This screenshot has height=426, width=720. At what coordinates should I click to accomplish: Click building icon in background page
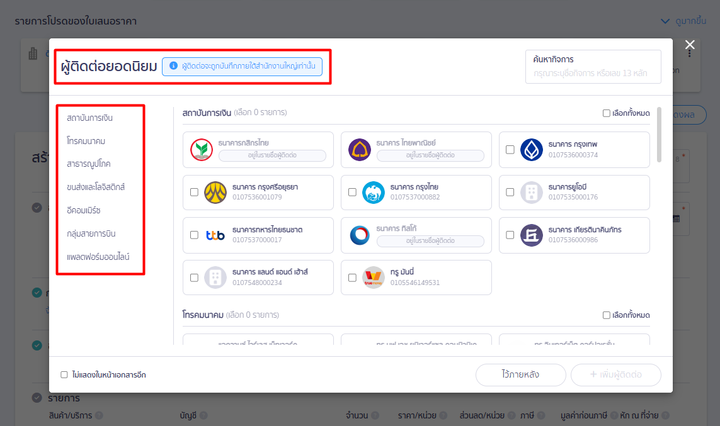click(33, 53)
